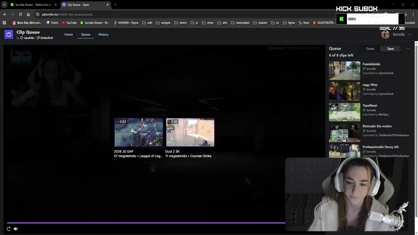Follow the JakeMiki author link

[27, 38]
